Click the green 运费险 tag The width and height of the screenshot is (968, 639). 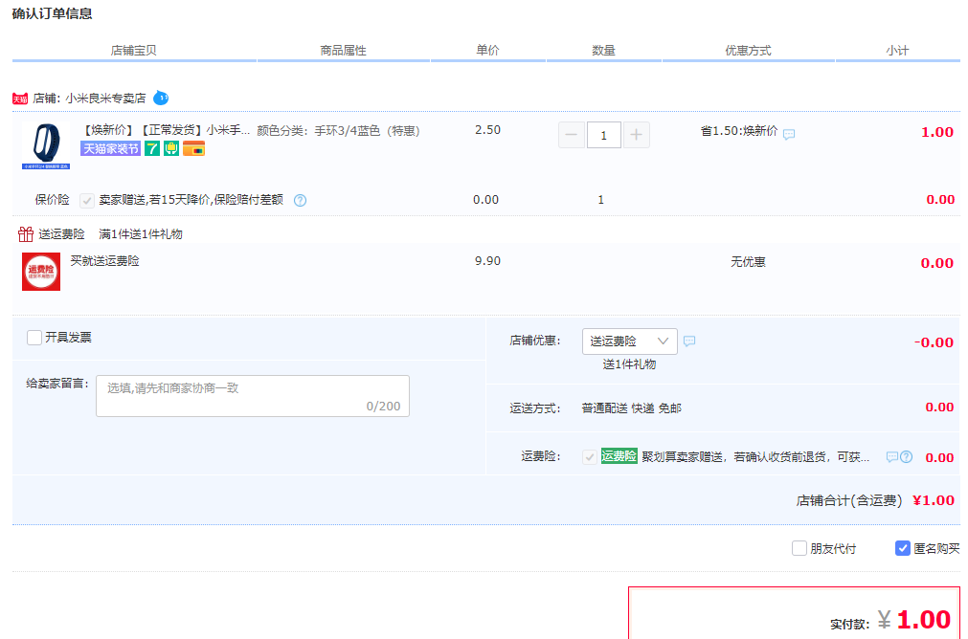pos(619,455)
